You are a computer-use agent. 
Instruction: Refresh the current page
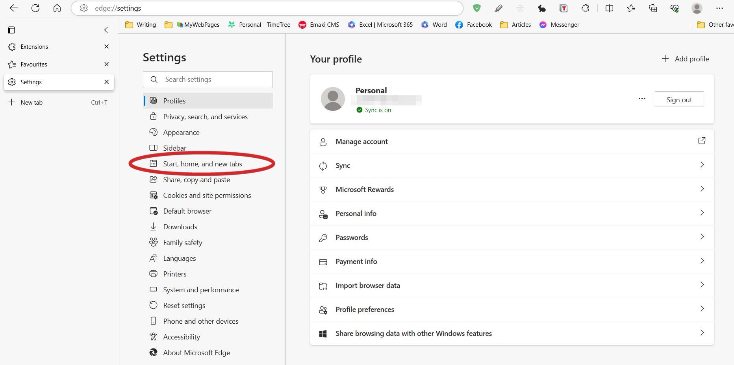coord(35,8)
